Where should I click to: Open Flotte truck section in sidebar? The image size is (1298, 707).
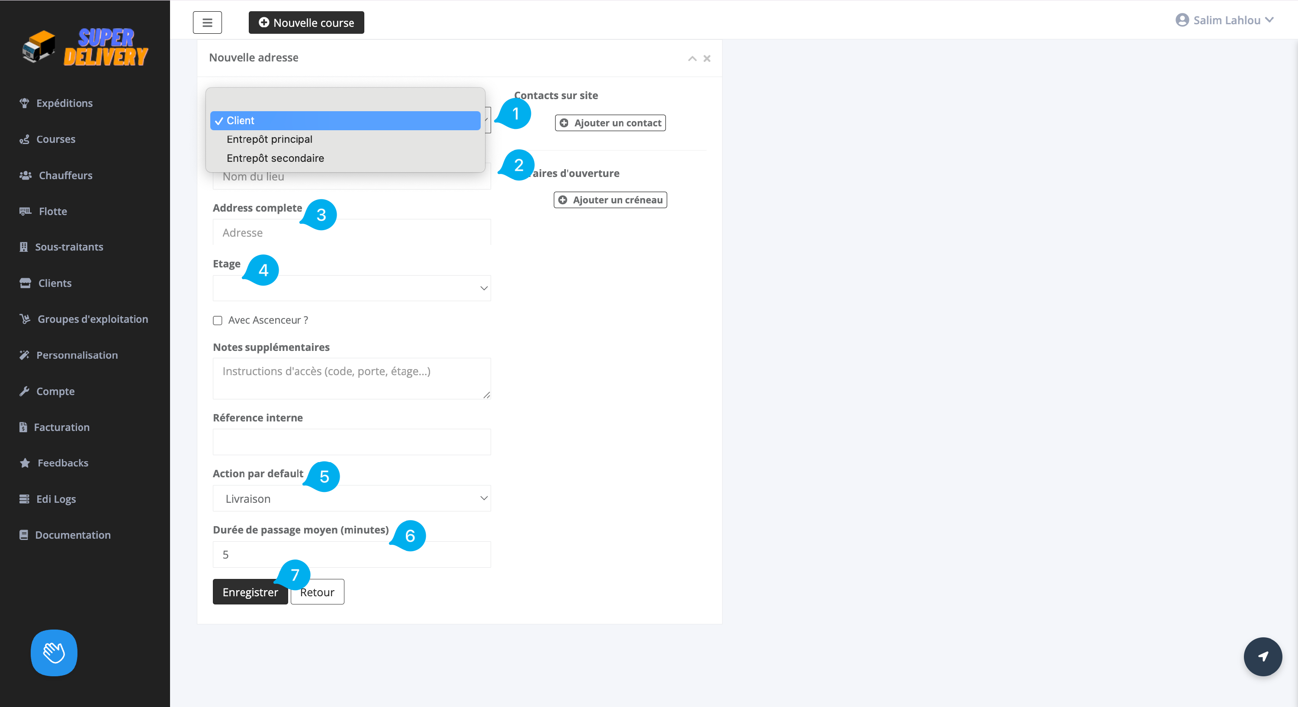(52, 211)
